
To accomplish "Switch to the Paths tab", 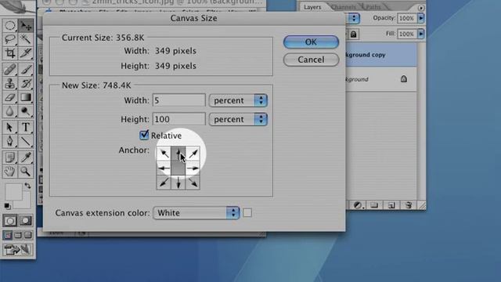I will click(373, 7).
